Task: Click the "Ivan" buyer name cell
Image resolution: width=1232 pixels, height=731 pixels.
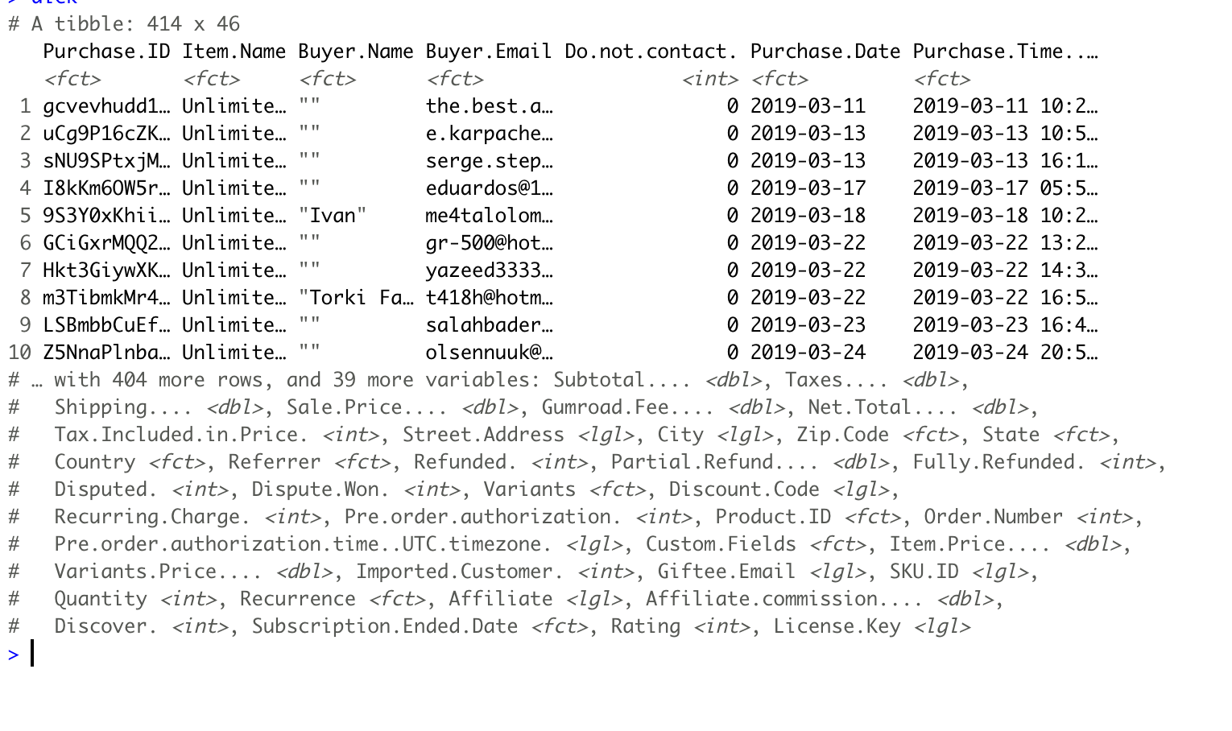Action: tap(333, 216)
